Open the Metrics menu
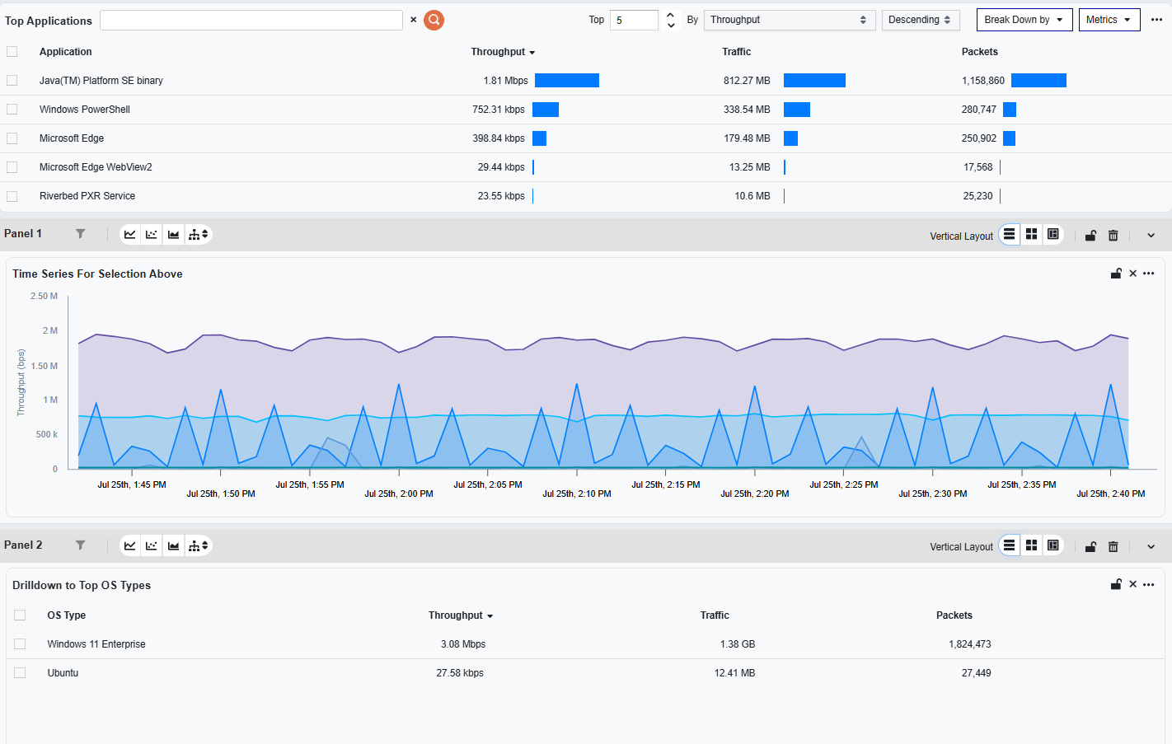The image size is (1172, 744). [x=1109, y=20]
